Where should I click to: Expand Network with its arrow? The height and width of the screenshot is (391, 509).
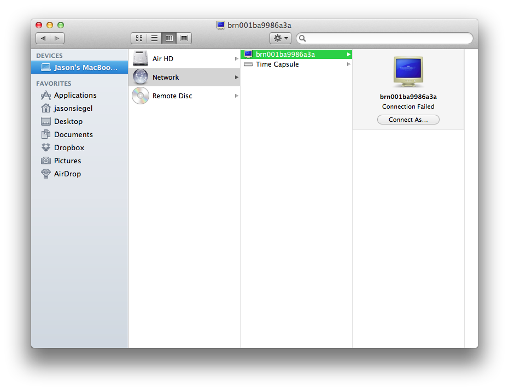(237, 77)
